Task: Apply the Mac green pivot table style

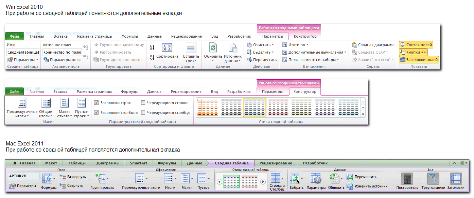Action: pos(231,182)
